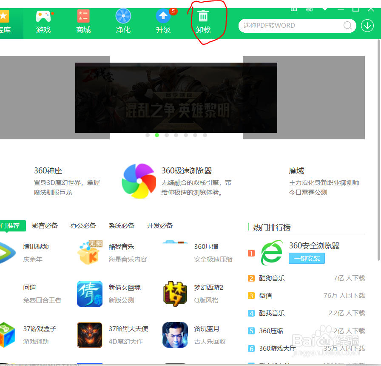Switch to the 办公必备 tab

point(83,226)
